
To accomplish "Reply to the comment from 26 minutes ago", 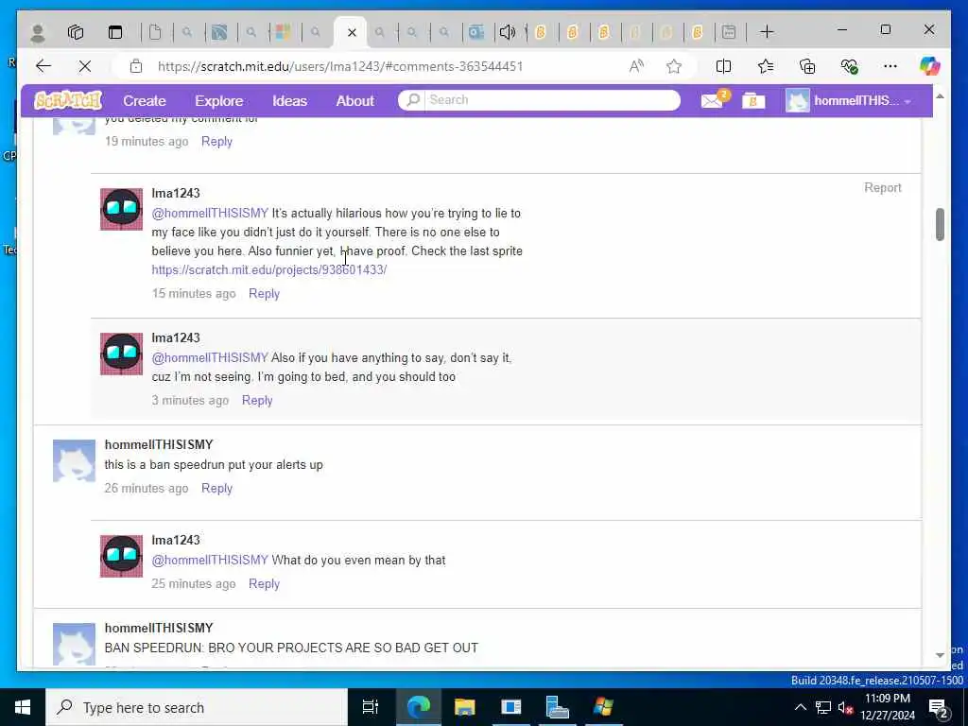I will [x=216, y=489].
